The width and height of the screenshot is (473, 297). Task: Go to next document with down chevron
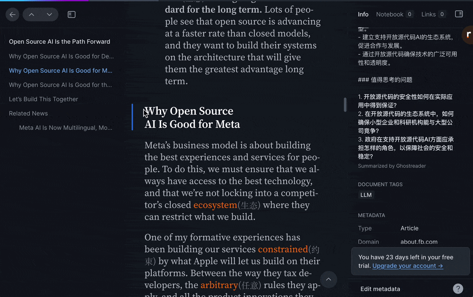click(49, 14)
